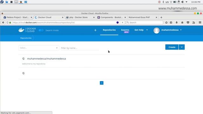Image resolution: width=203 pixels, height=114 pixels.
Task: Open the Wi-Fi network tray icon
Action: [171, 2]
